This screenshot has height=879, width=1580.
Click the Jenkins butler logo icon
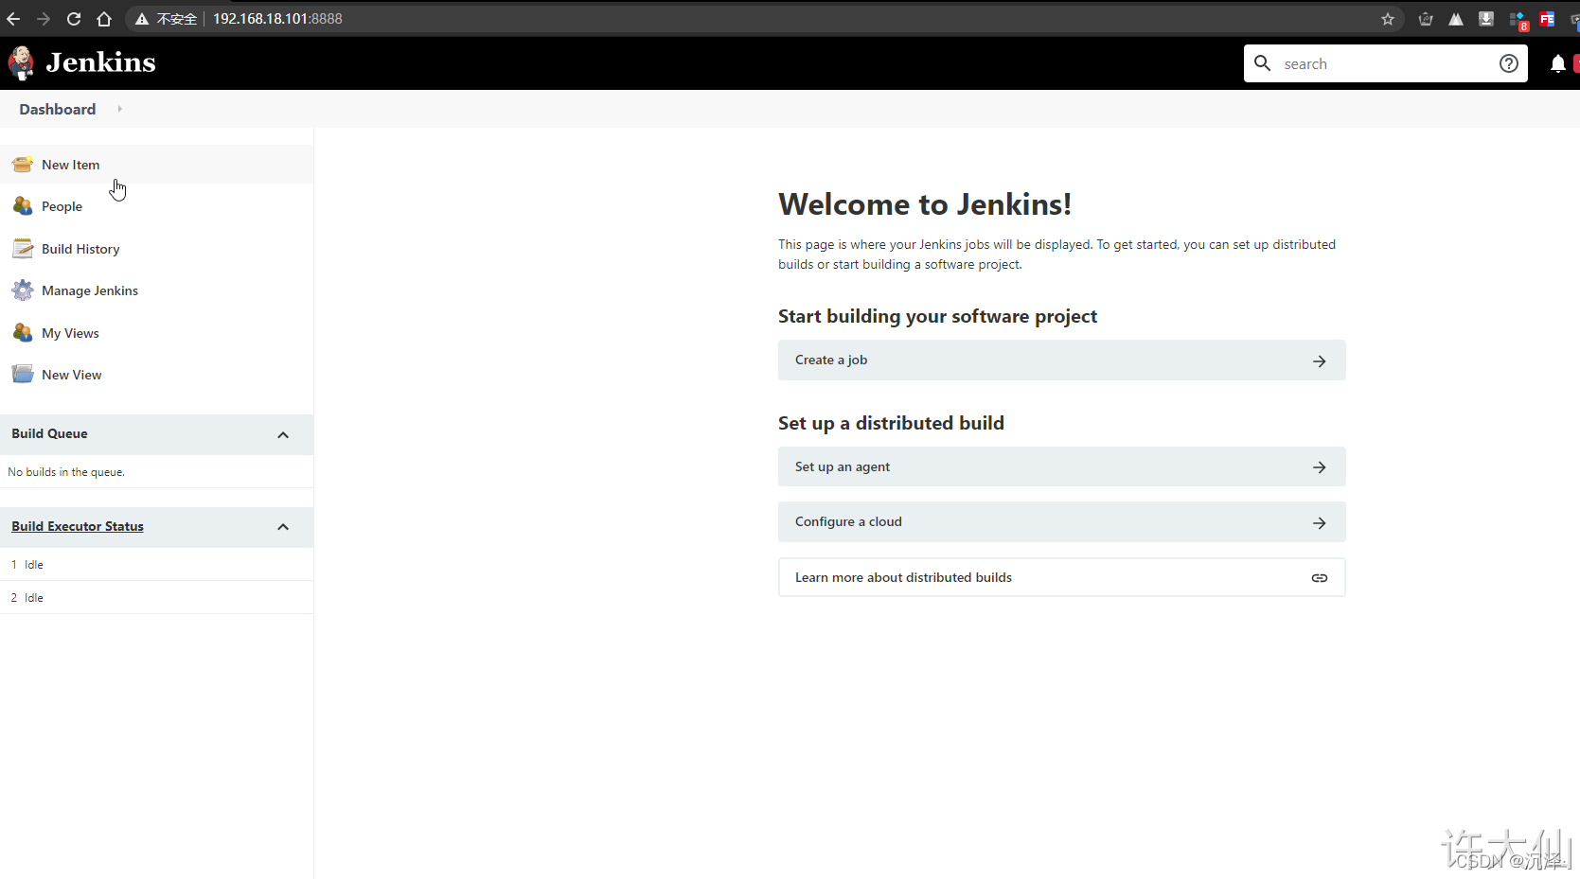pyautogui.click(x=21, y=62)
